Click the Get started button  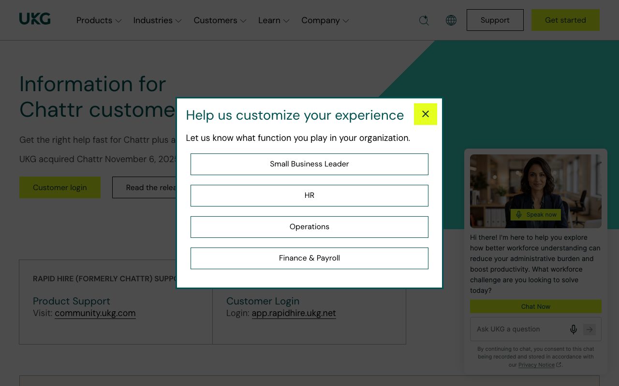pyautogui.click(x=565, y=20)
